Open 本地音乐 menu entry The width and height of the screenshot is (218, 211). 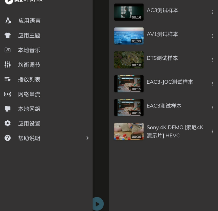(46, 50)
